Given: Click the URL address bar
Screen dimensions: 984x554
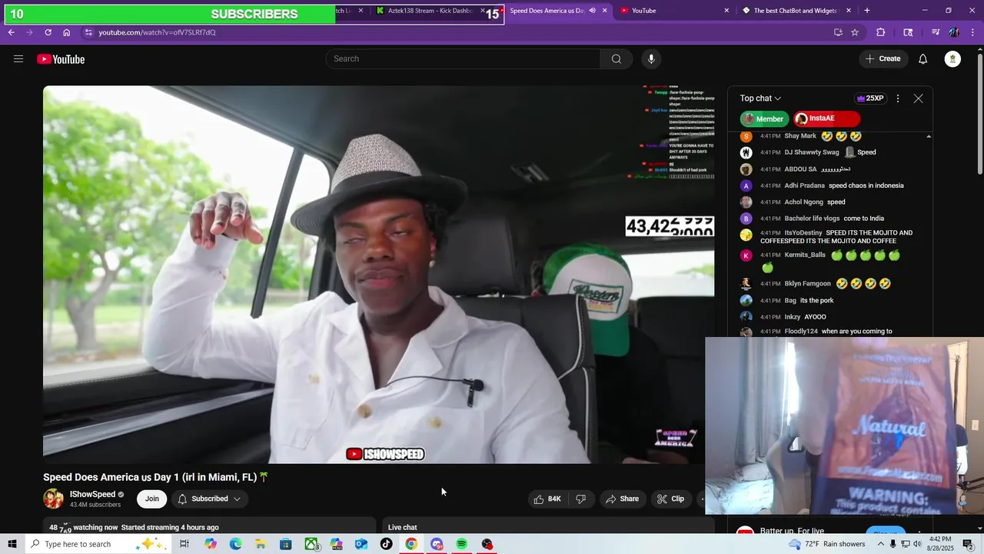Looking at the screenshot, I should click(461, 32).
